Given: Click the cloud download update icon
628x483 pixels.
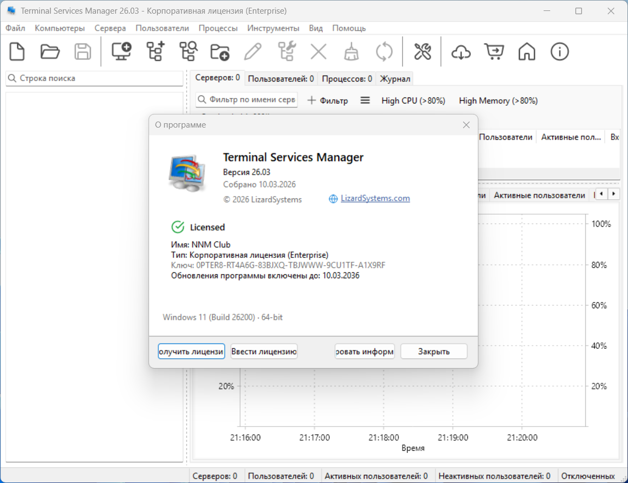Looking at the screenshot, I should (461, 51).
